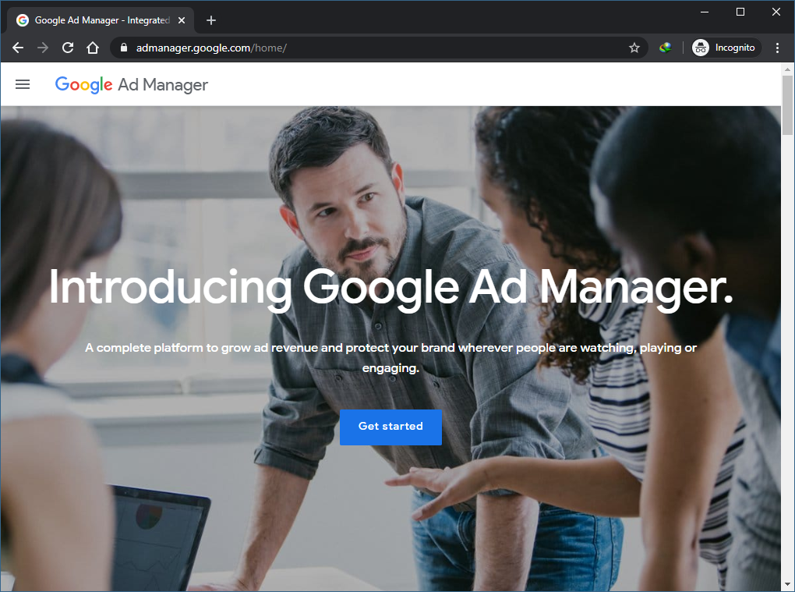795x592 pixels.
Task: Click the scrollbar up arrow
Action: coord(787,69)
